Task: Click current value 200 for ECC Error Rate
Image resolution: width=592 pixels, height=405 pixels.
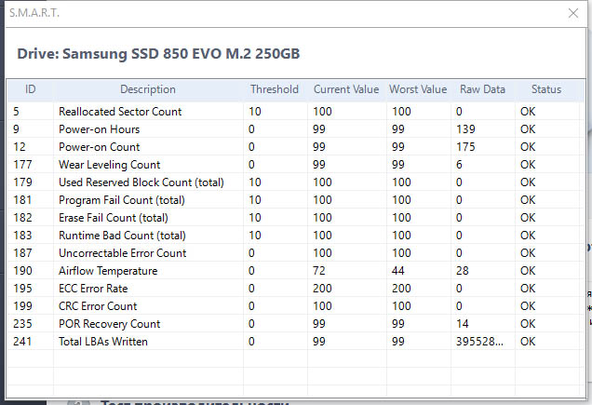Action: [x=322, y=289]
